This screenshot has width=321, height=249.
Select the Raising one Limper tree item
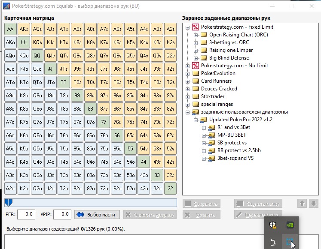[x=231, y=50]
